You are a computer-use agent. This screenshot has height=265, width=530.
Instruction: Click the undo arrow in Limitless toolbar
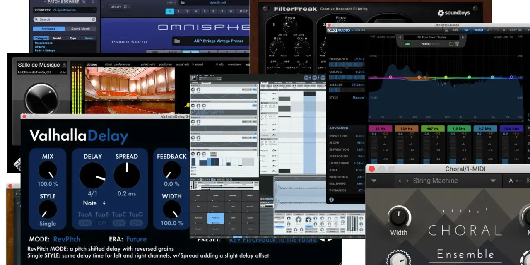tap(489, 30)
